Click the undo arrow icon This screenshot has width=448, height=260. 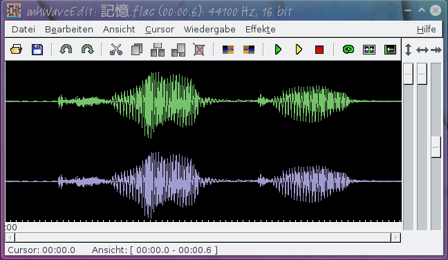pyautogui.click(x=66, y=50)
